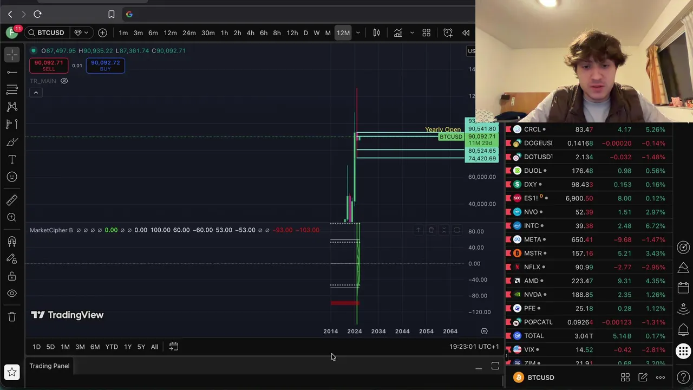Image resolution: width=693 pixels, height=390 pixels.
Task: Select the brush drawing tool
Action: 12,142
